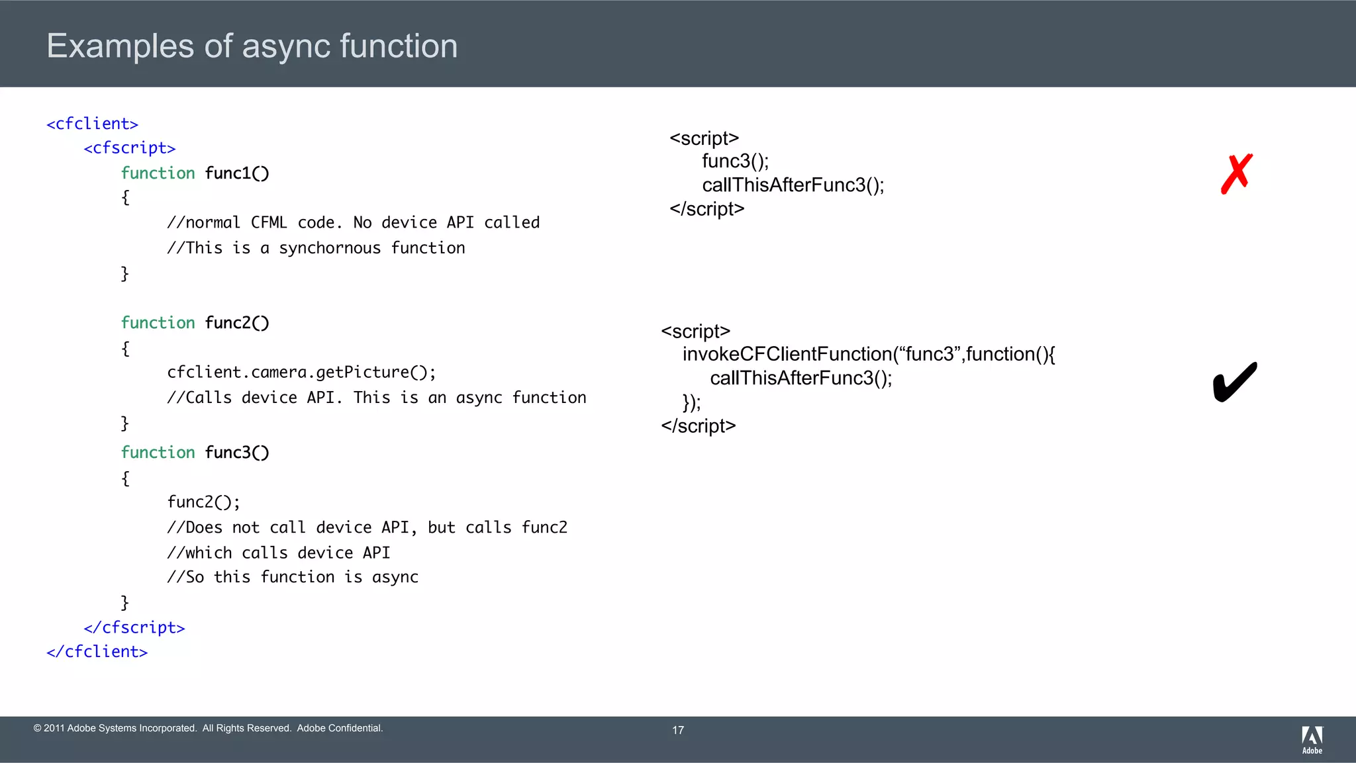Click the opening <cfscript> tag
Viewport: 1356px width, 763px height.
pyautogui.click(x=129, y=148)
